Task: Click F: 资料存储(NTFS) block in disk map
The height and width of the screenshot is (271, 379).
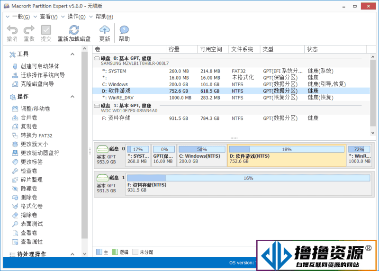Action: 248,184
